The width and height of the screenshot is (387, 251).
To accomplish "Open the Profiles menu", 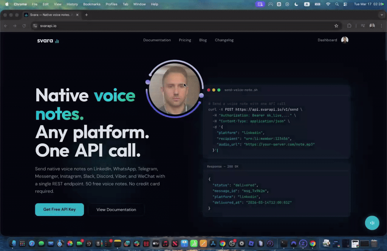I will tap(111, 4).
